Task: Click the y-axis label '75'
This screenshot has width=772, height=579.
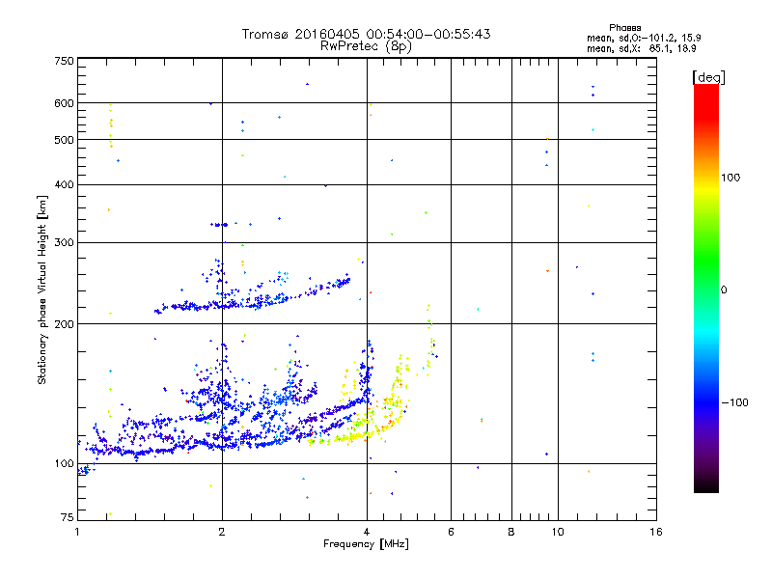Action: point(68,517)
